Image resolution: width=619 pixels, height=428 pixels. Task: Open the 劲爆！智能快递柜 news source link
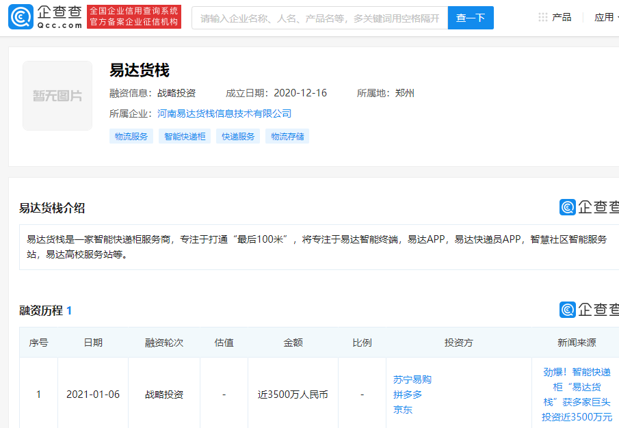tap(577, 394)
